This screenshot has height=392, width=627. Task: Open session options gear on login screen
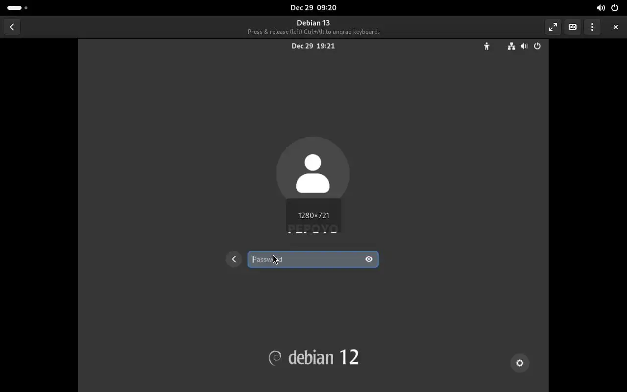(520, 363)
